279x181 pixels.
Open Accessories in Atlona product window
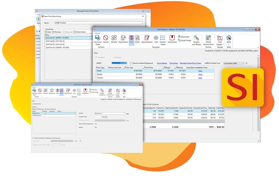pos(172,39)
